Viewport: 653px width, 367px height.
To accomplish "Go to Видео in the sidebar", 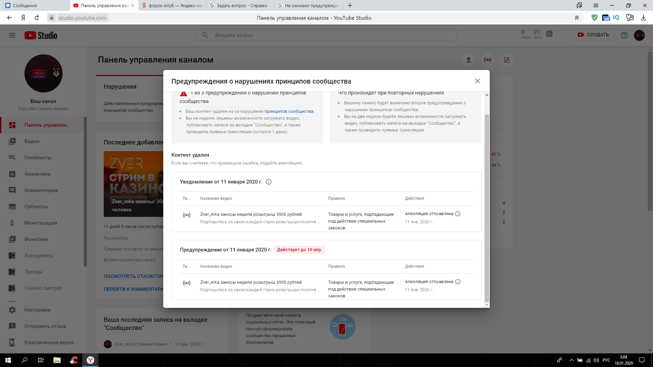I will click(43, 141).
